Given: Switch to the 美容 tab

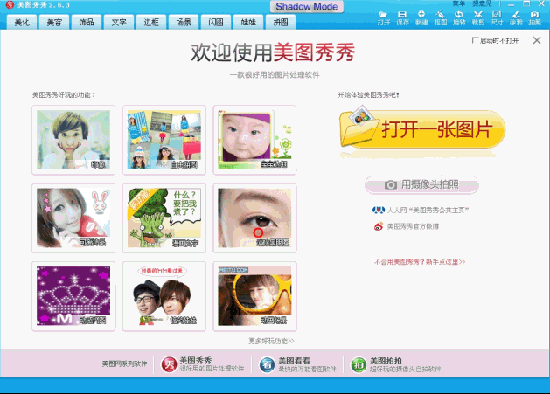Looking at the screenshot, I should (x=54, y=22).
